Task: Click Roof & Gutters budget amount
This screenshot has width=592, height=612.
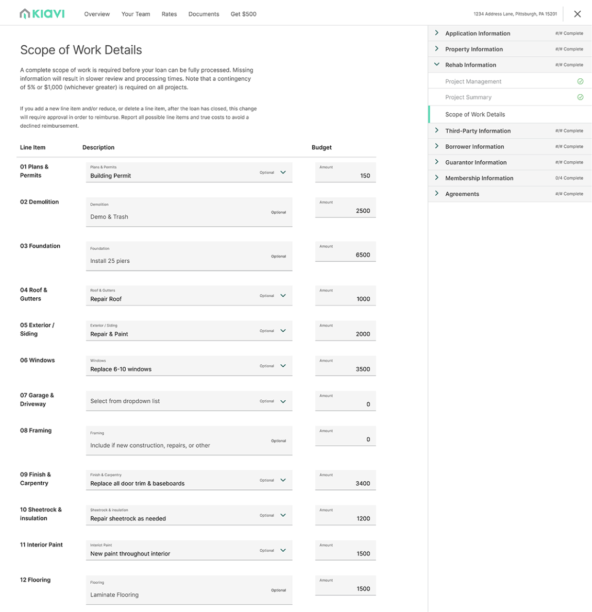Action: click(x=345, y=296)
